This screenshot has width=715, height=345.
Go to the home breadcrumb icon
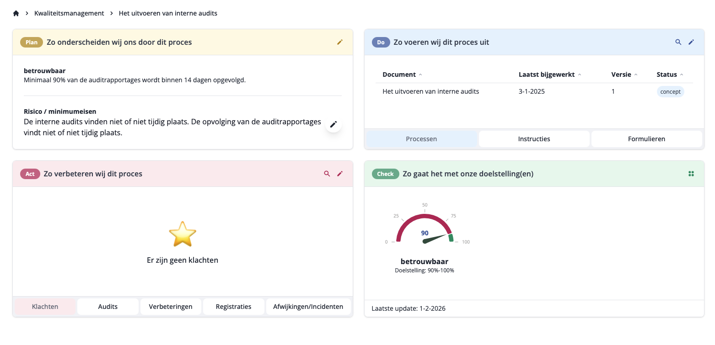(x=16, y=13)
